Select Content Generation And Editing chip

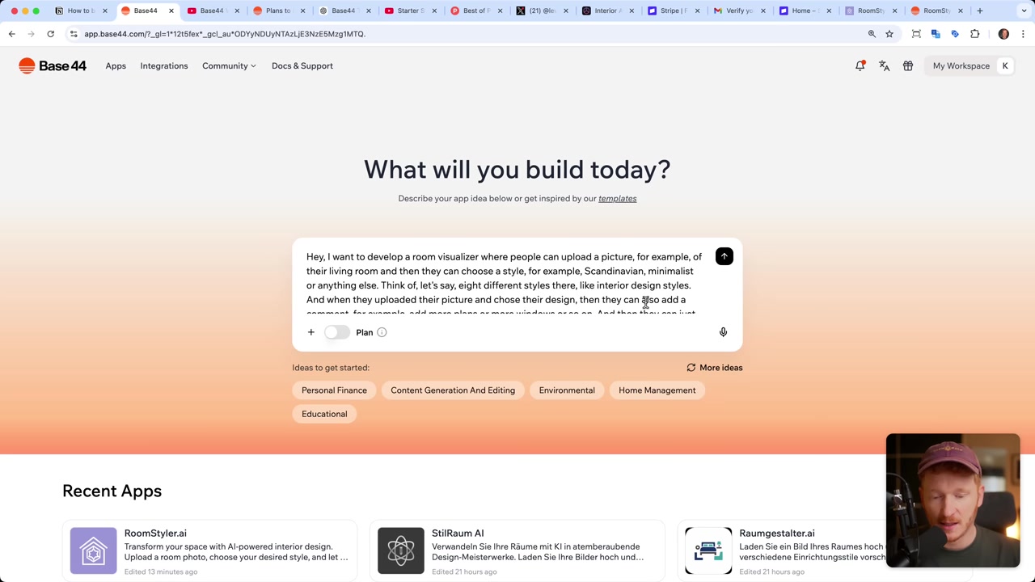pos(453,390)
